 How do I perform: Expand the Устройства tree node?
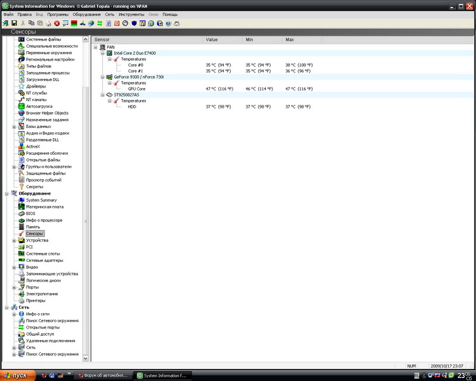pos(14,241)
